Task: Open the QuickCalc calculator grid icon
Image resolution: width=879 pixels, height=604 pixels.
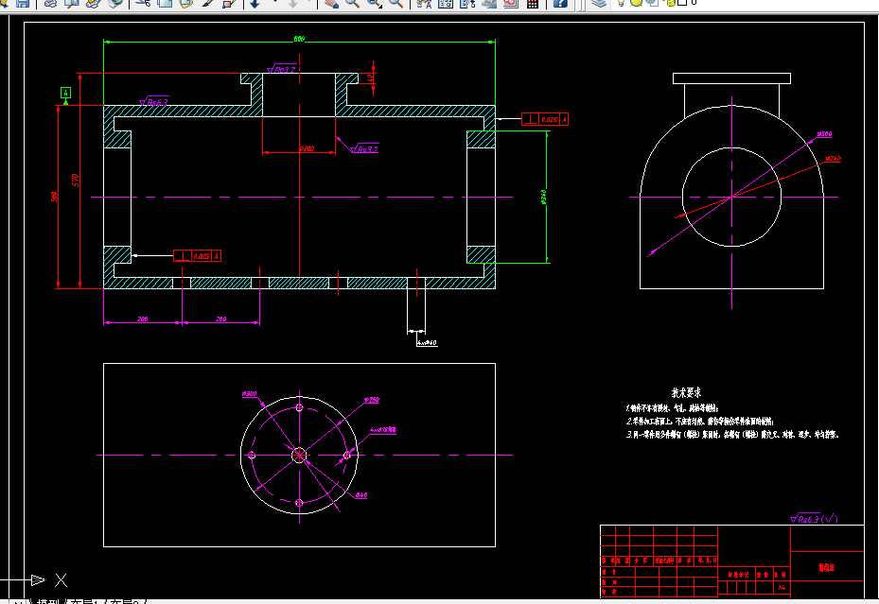Action: pyautogui.click(x=533, y=3)
